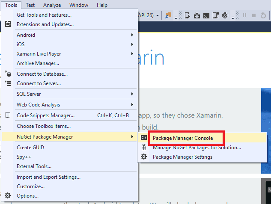
Task: Select Get Tools and Features
Action: coord(44,15)
